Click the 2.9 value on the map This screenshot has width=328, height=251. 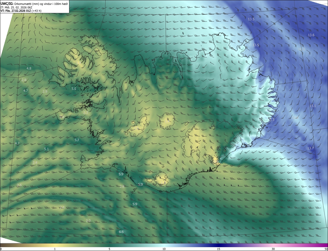(45, 91)
